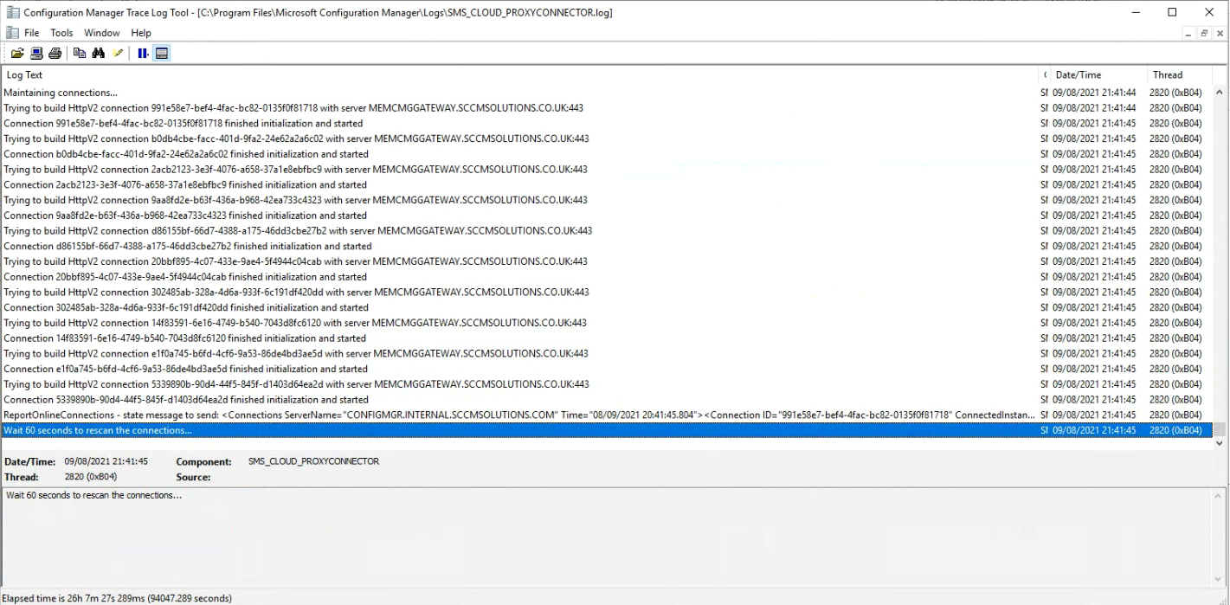Pause log monitoring with the Pause icon
Screen dimensions: 1230x605
point(142,53)
